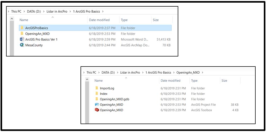Sort by Size column in top window

pyautogui.click(x=156, y=20)
